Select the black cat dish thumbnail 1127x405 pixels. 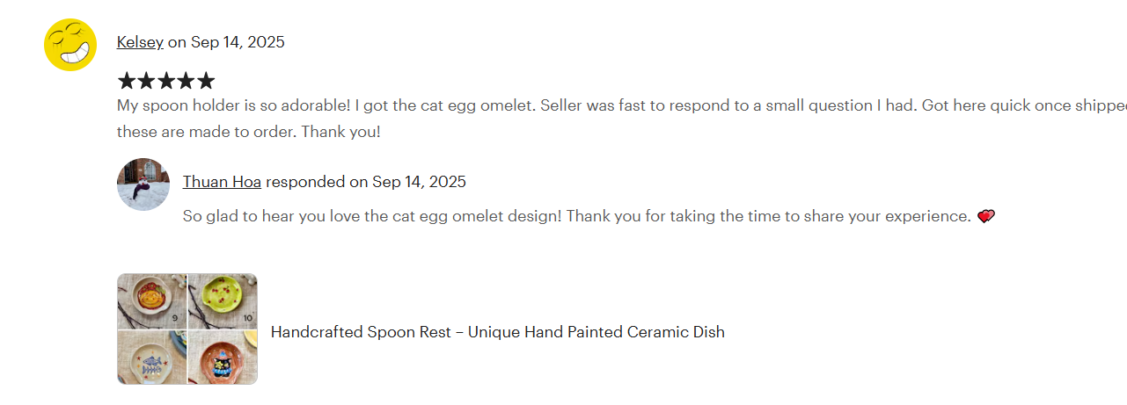tap(223, 357)
